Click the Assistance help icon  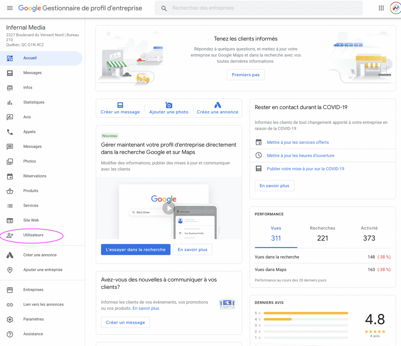coord(10,334)
